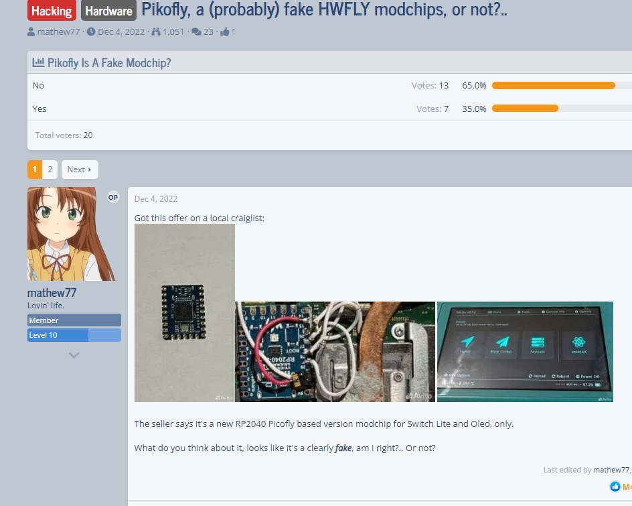Expand user details chevron under Level 10

point(74,355)
